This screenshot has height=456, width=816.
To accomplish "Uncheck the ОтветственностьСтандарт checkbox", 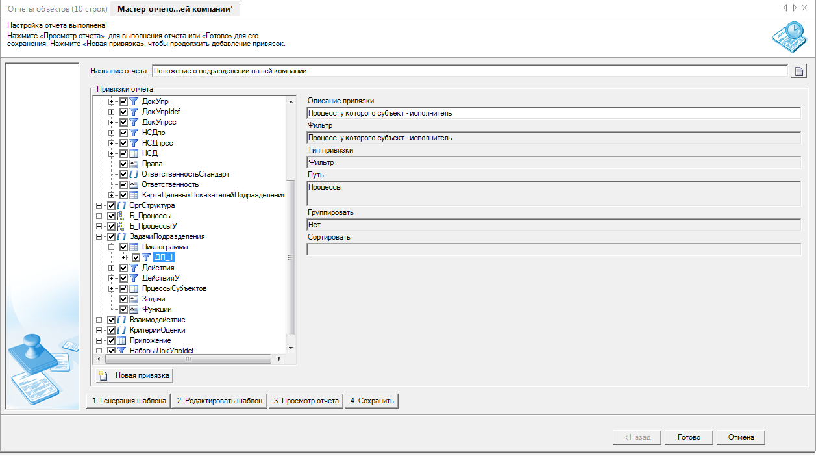I will [123, 174].
